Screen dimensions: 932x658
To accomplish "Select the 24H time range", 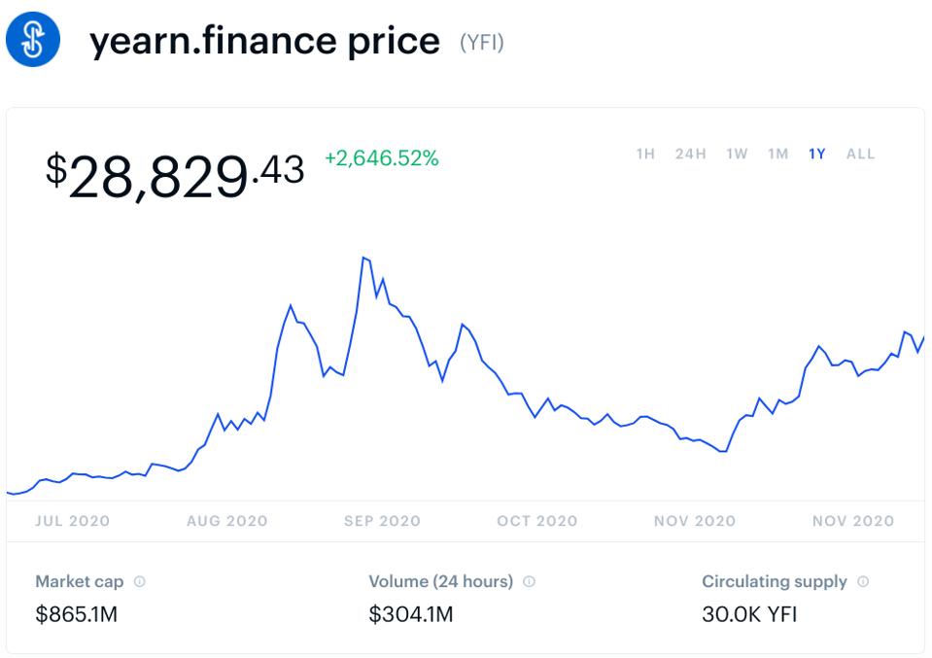I will pyautogui.click(x=690, y=154).
